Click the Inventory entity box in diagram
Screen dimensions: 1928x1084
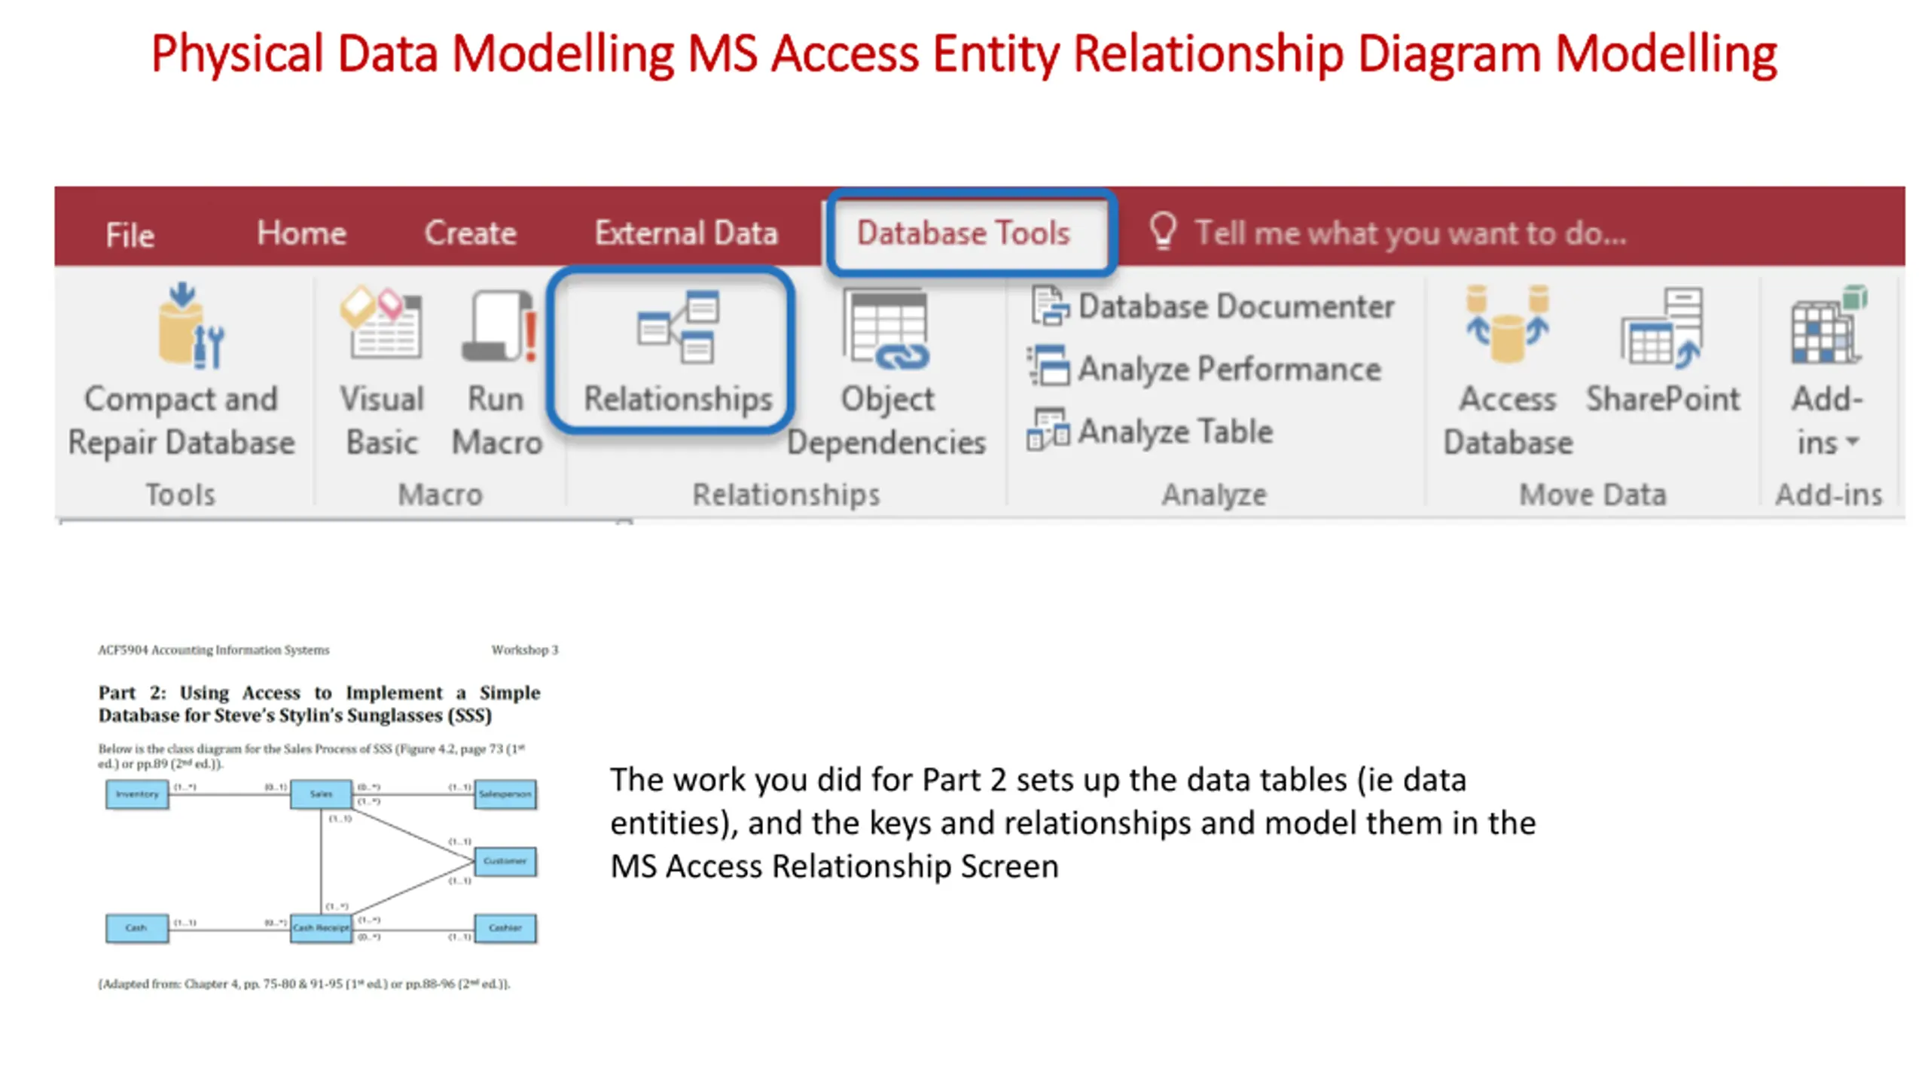click(137, 794)
